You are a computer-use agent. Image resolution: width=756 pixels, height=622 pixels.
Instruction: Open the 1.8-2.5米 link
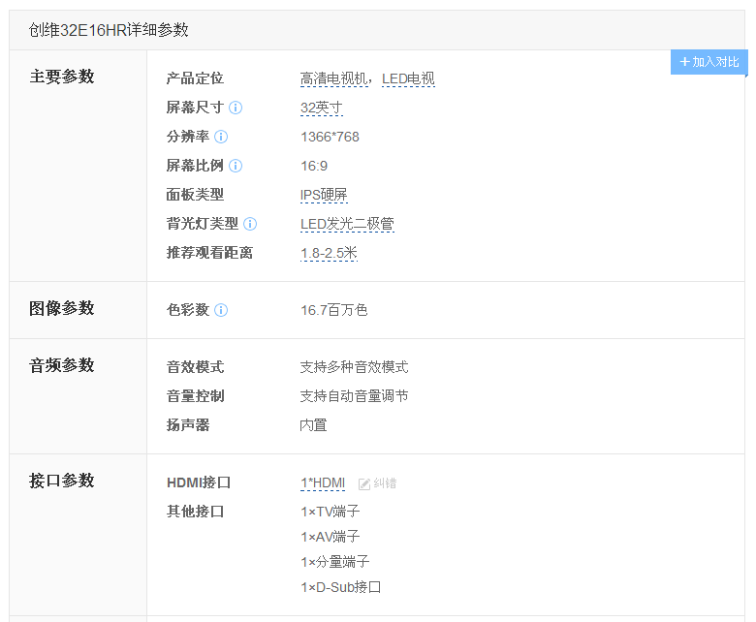(x=329, y=253)
